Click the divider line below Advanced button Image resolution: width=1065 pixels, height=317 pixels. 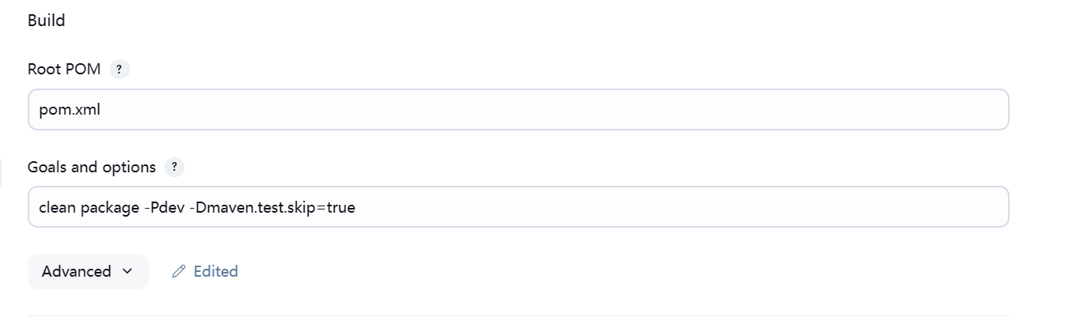pyautogui.click(x=518, y=315)
